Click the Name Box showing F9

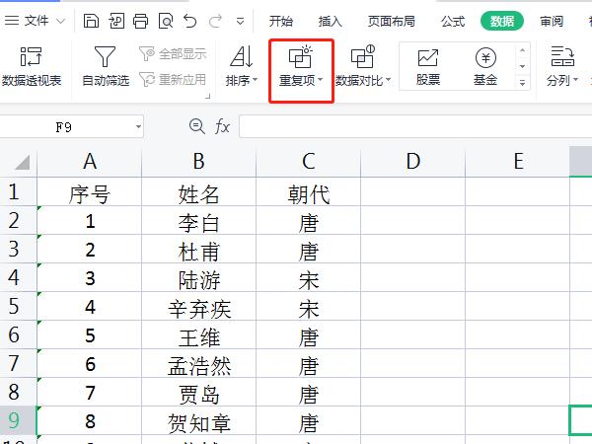pos(69,126)
